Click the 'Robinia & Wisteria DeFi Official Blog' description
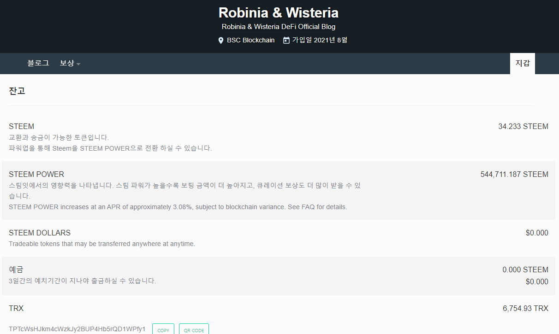The height and width of the screenshot is (334, 559). (279, 27)
